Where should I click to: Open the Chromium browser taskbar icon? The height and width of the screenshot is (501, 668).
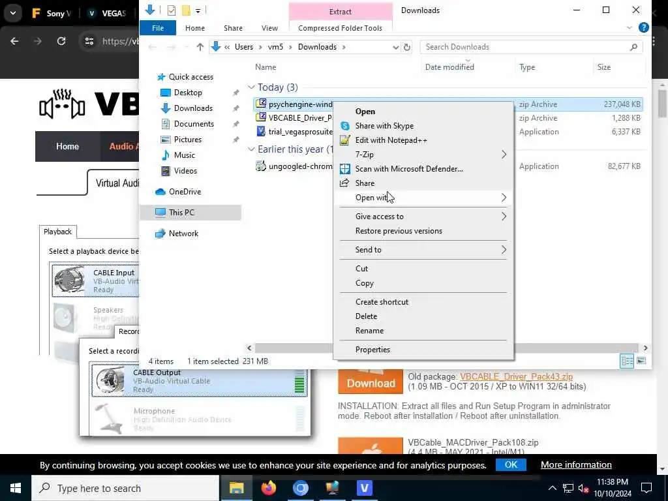click(300, 488)
